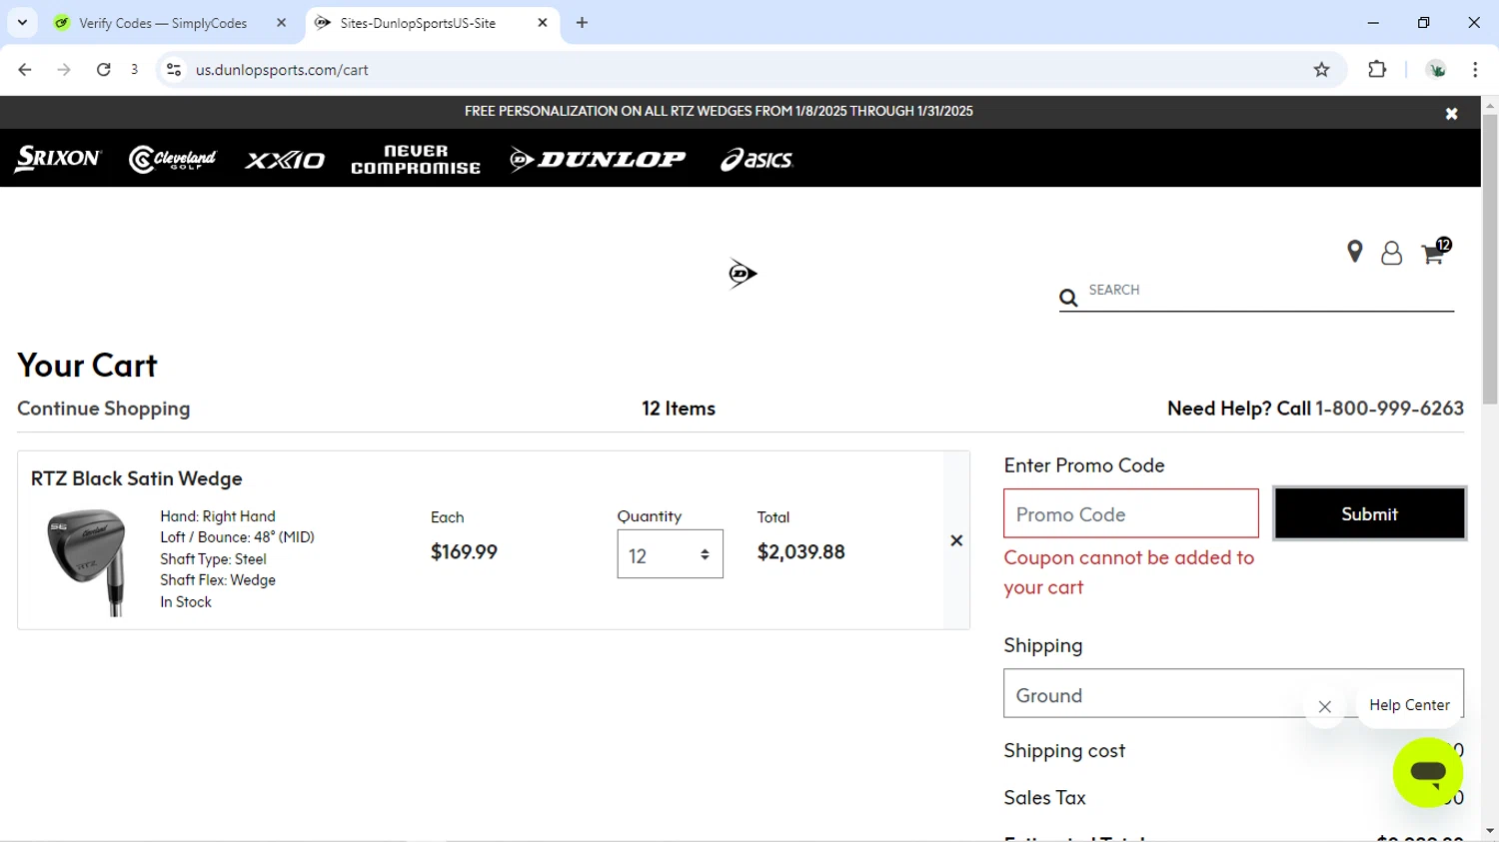Click the 'Sales Tax' label

1044,798
